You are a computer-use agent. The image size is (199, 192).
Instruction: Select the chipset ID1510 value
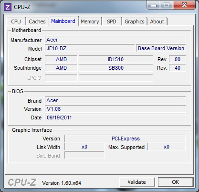[x=116, y=59]
